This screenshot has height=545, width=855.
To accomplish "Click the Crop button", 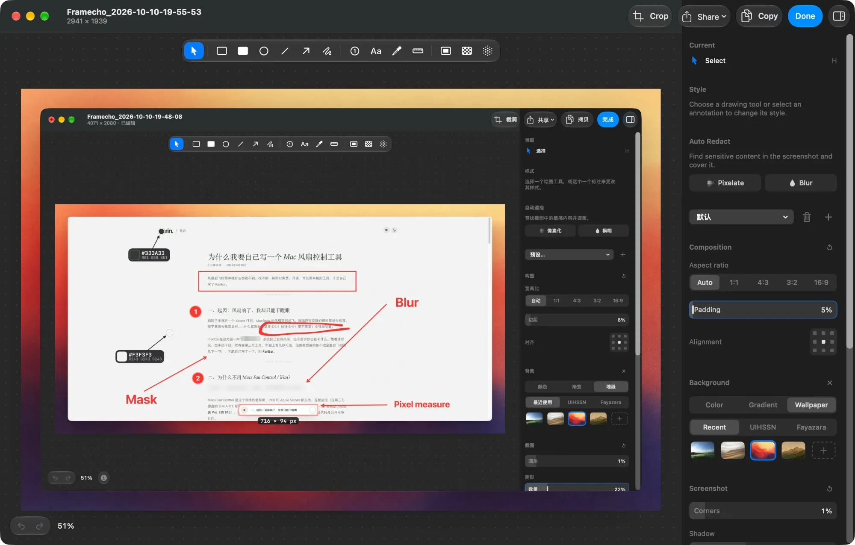I will coord(650,16).
